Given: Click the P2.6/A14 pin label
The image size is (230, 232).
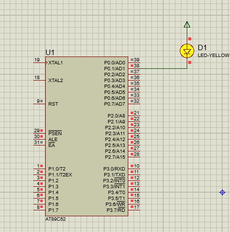Looking at the screenshot, I should coord(115,151).
